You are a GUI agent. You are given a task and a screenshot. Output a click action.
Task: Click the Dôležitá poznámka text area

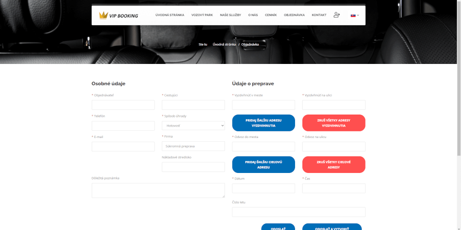(158, 190)
